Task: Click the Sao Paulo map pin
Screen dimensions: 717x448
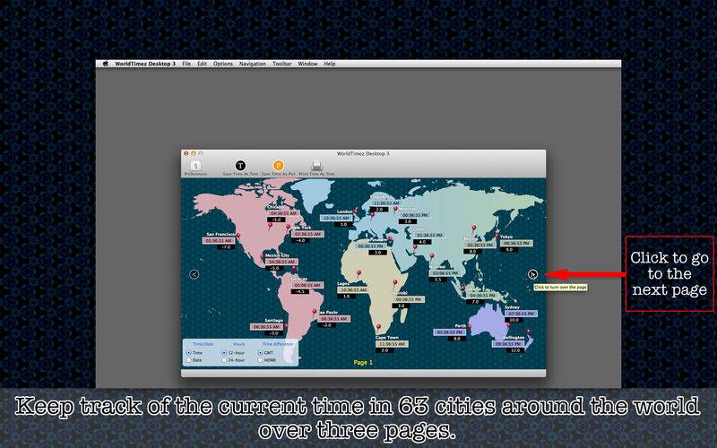Action: [315, 313]
